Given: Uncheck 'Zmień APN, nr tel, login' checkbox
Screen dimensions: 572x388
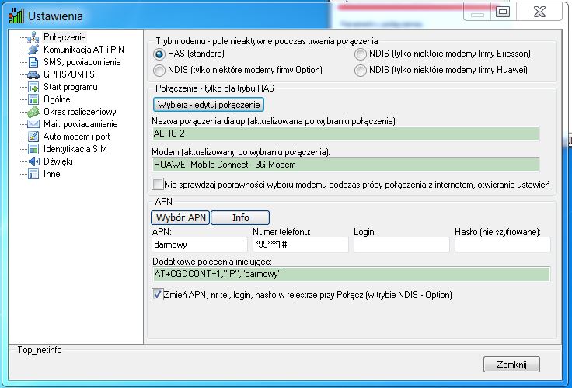Looking at the screenshot, I should coord(159,295).
